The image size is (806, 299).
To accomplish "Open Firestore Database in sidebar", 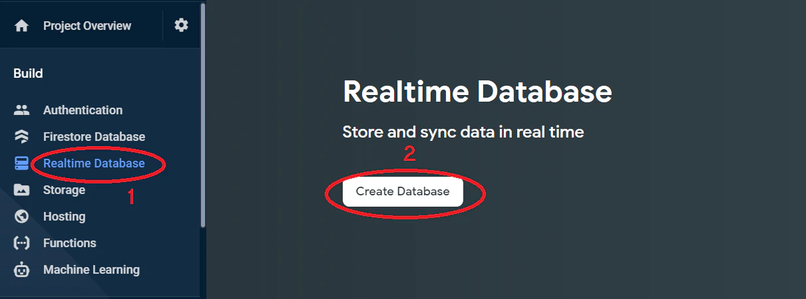I will click(x=94, y=137).
